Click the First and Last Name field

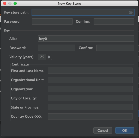90,71
